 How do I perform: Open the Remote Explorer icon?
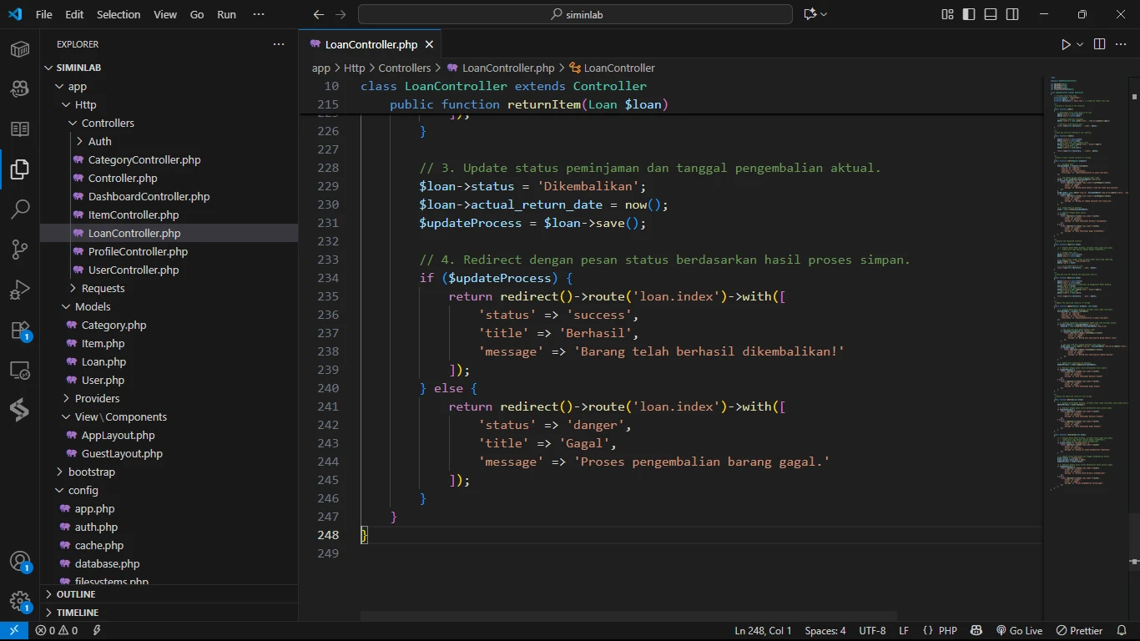pos(20,371)
